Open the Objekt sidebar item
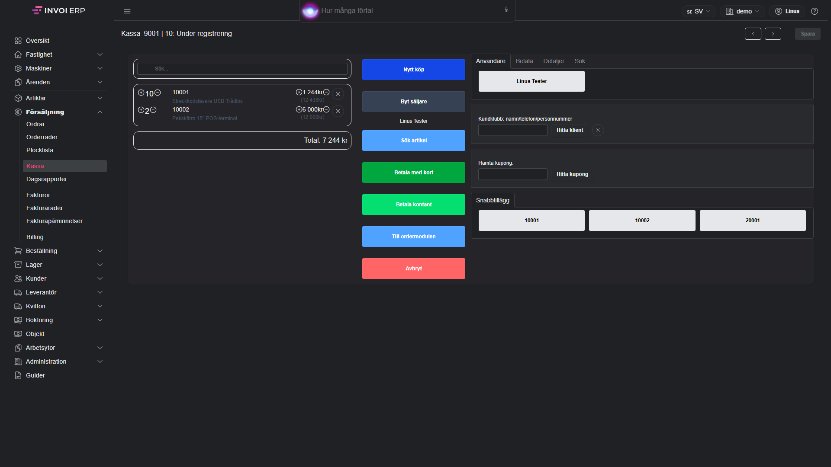The width and height of the screenshot is (831, 467). click(58, 334)
